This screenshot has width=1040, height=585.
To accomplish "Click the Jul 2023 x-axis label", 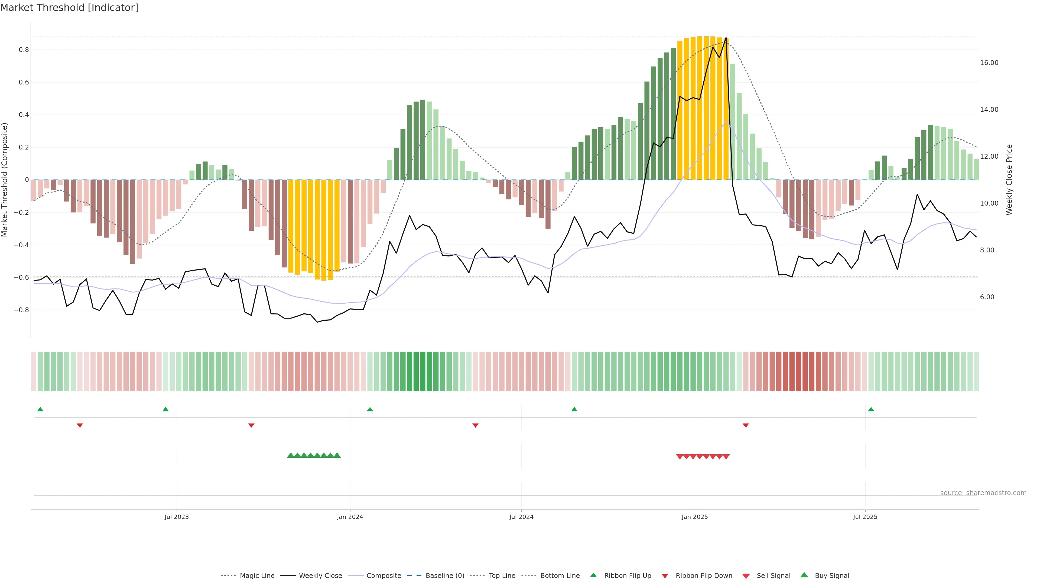I will coord(176,517).
